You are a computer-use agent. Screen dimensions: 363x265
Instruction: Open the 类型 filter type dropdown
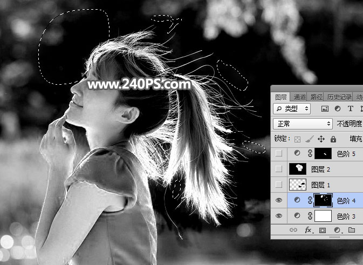293,108
